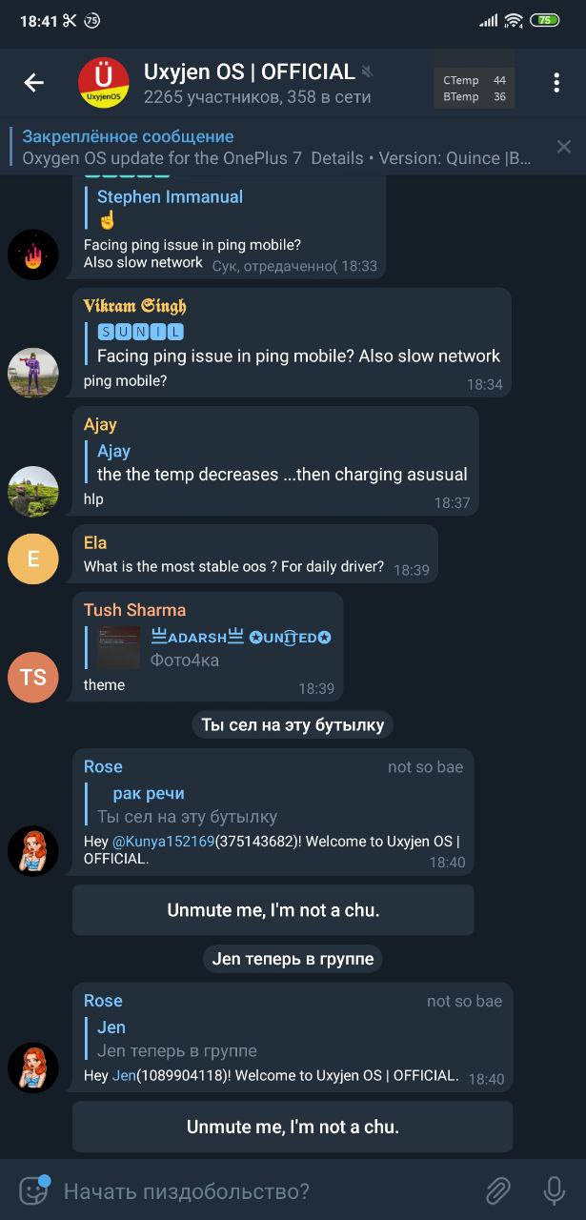Open Vikram Singh's profile avatar
586x1220 pixels.
(33, 373)
